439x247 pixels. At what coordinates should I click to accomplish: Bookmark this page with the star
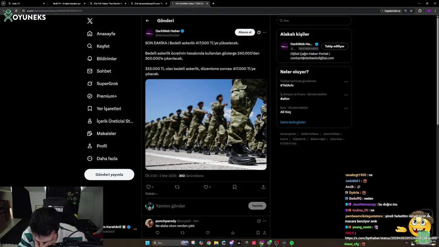point(411,11)
